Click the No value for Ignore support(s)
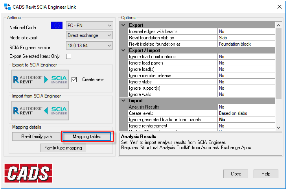287x190 pixels. (x=247, y=88)
